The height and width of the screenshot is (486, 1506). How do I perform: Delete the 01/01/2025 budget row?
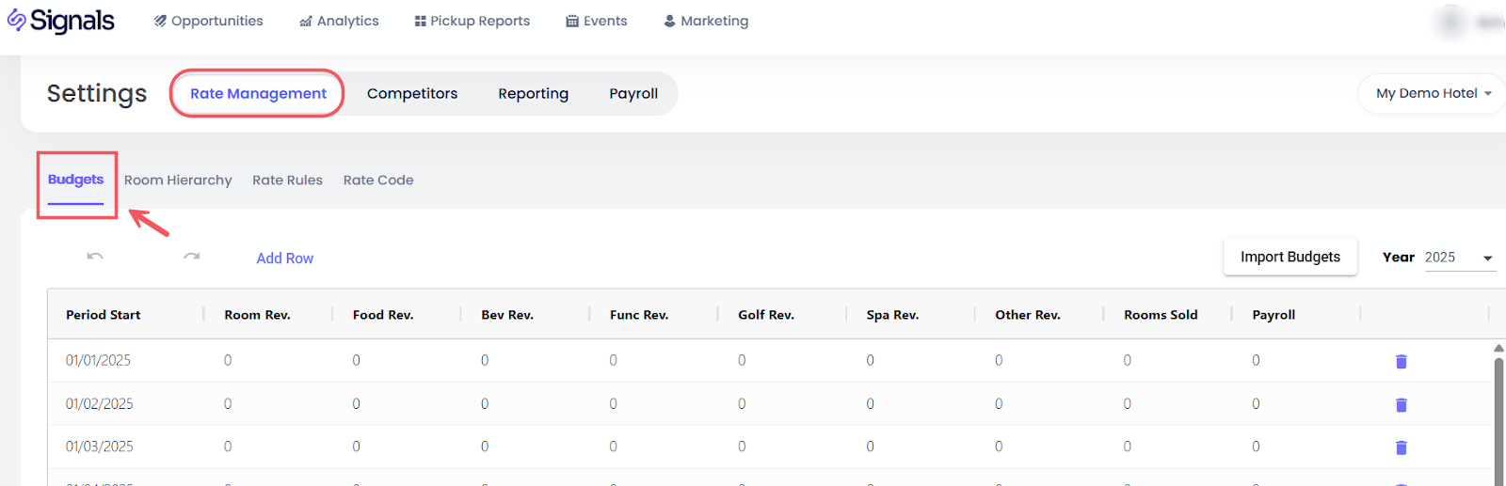click(x=1401, y=361)
